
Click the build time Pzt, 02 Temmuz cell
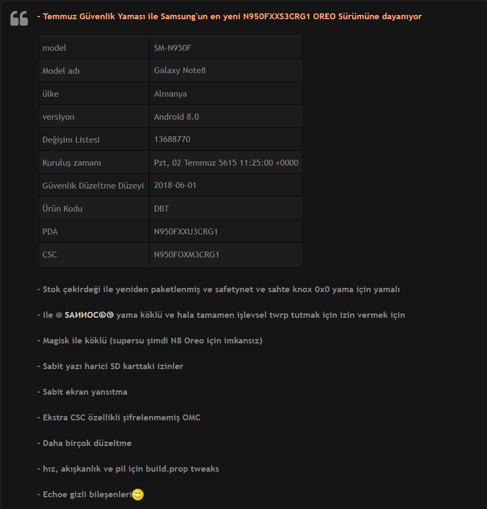(226, 162)
